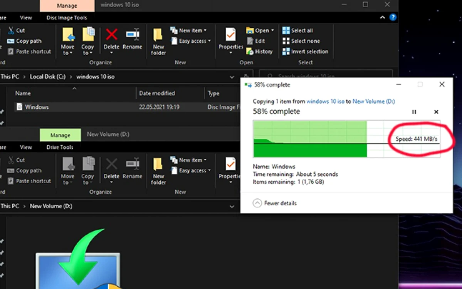Click Copy to in New Volume (D:) window

(x=88, y=171)
